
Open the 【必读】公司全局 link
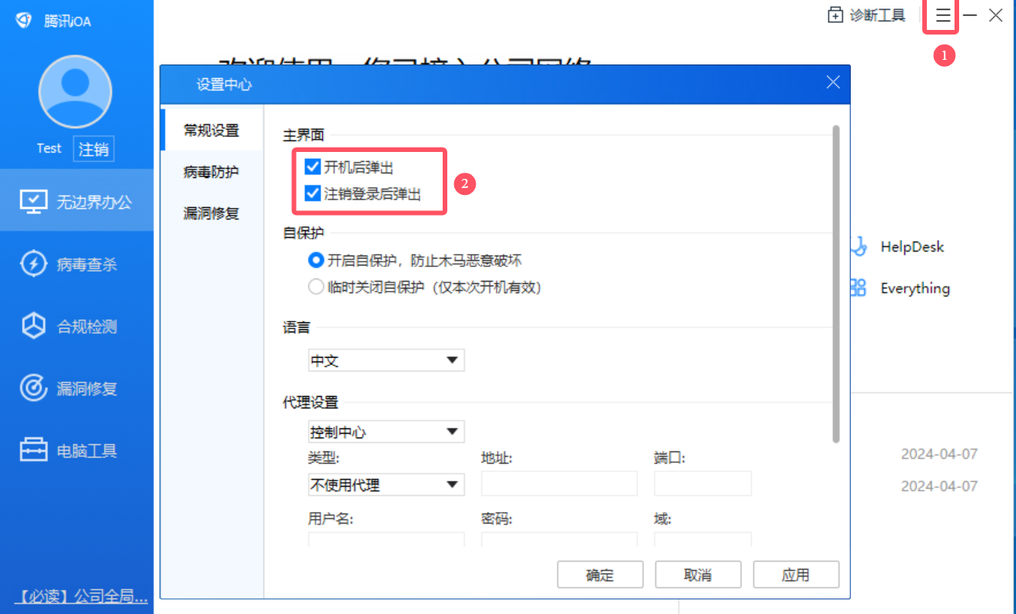[x=83, y=596]
